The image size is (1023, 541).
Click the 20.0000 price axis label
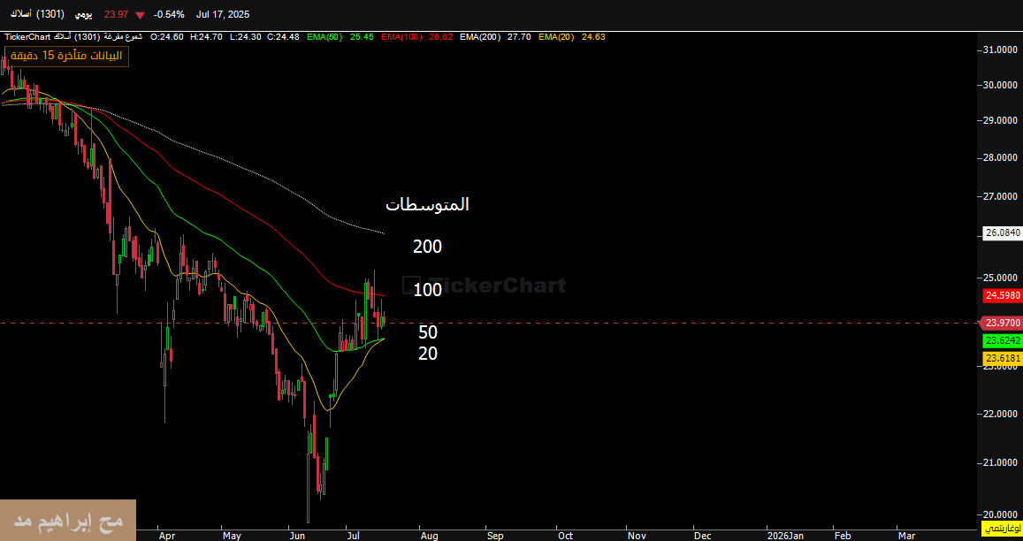[x=1001, y=514]
